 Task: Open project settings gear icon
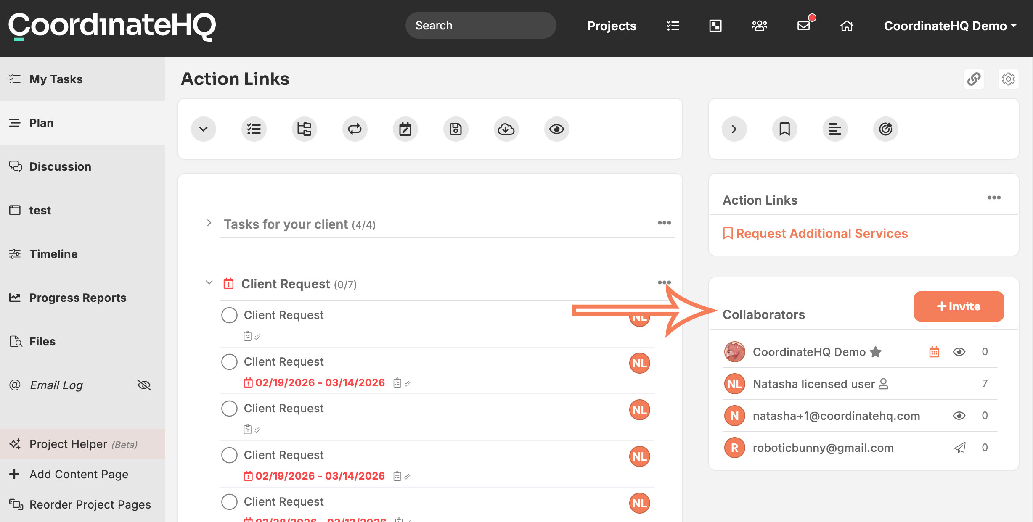pos(1008,79)
